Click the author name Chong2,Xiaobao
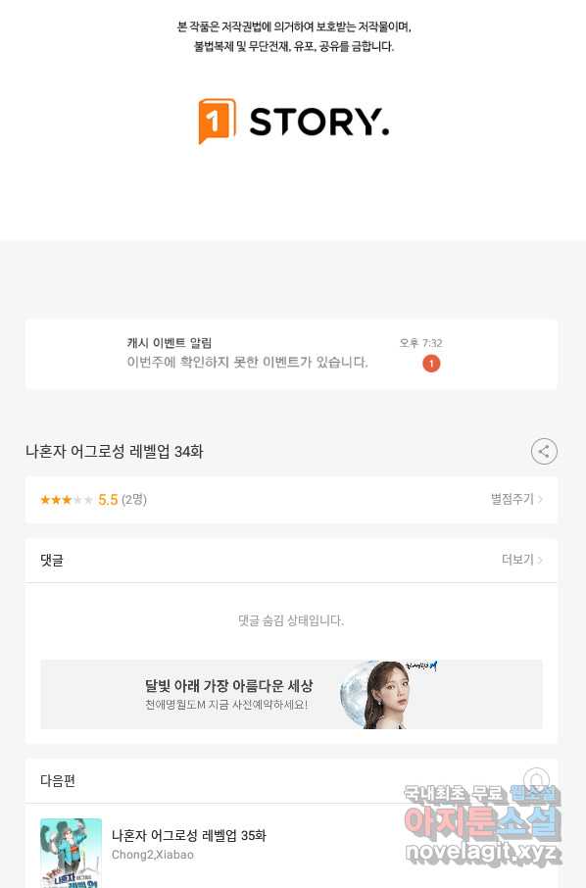This screenshot has width=586, height=888. 152,855
